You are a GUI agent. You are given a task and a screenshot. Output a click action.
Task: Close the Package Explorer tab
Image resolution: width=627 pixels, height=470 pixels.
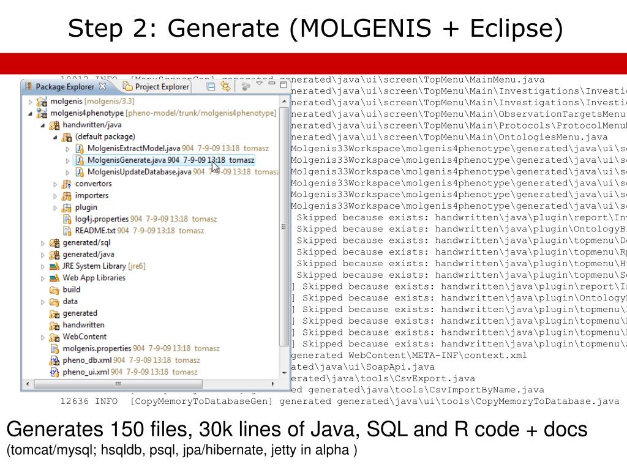click(x=103, y=86)
